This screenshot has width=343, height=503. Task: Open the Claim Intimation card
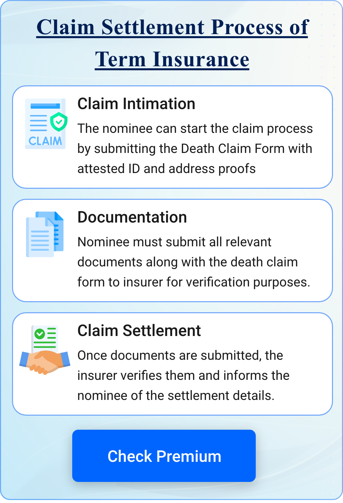pos(171,137)
